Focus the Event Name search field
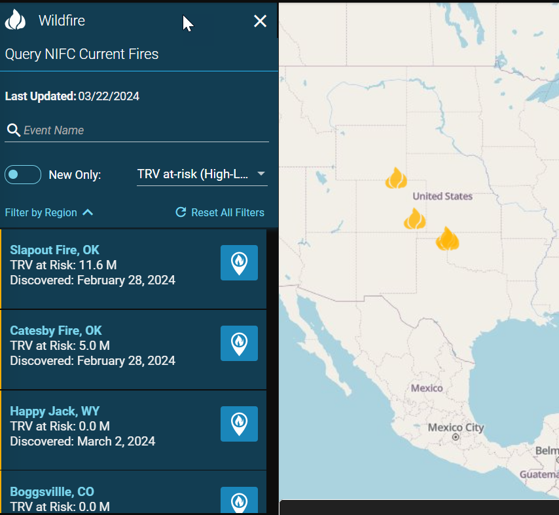559x515 pixels. click(x=144, y=130)
